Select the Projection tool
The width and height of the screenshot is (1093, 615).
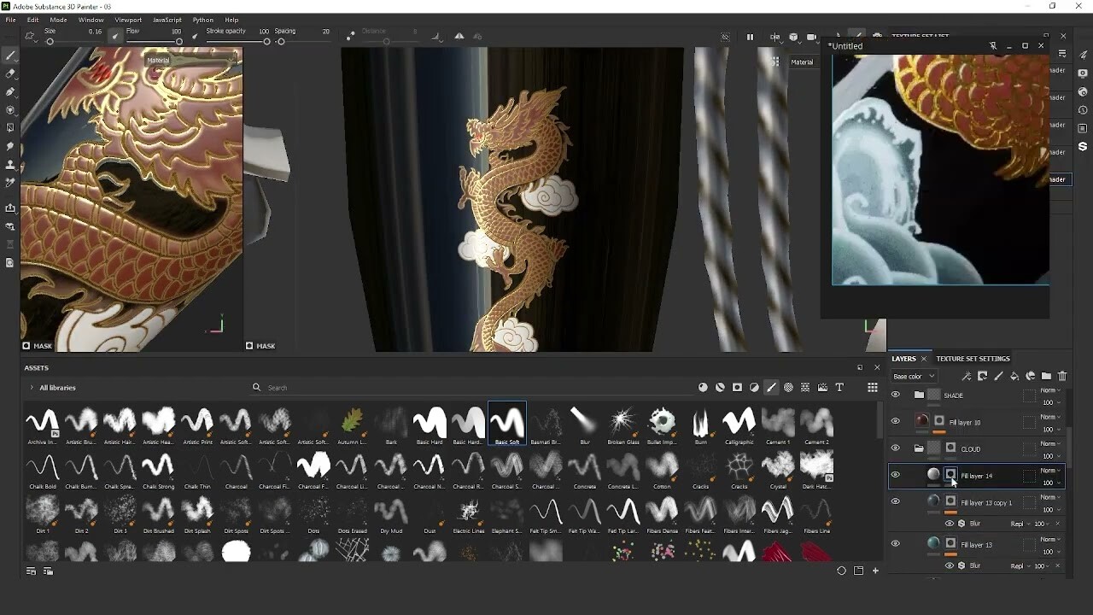(x=10, y=91)
